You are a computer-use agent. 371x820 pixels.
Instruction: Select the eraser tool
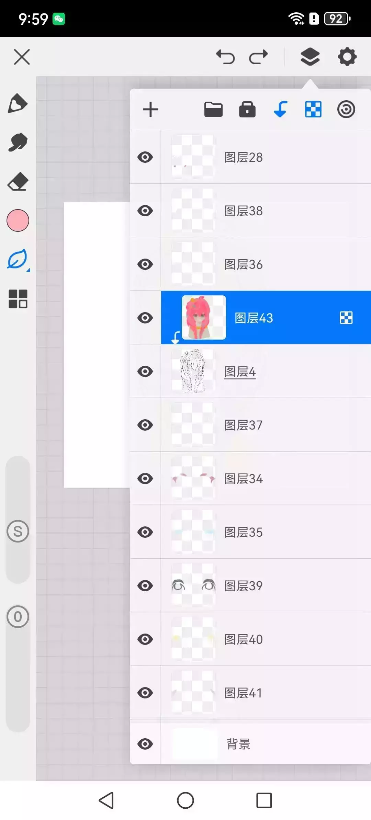click(18, 182)
